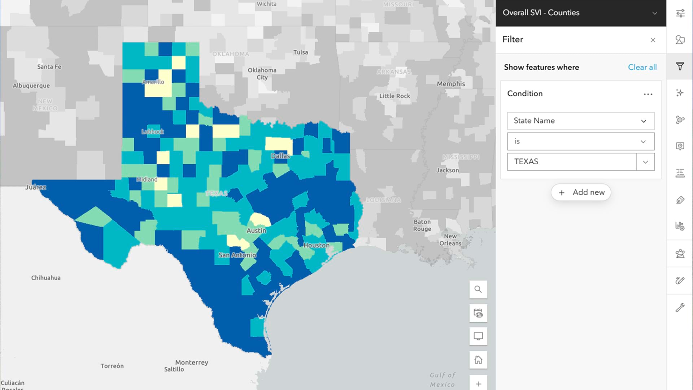Viewport: 693px width, 390px height.
Task: Click the Clear all link
Action: coord(642,67)
